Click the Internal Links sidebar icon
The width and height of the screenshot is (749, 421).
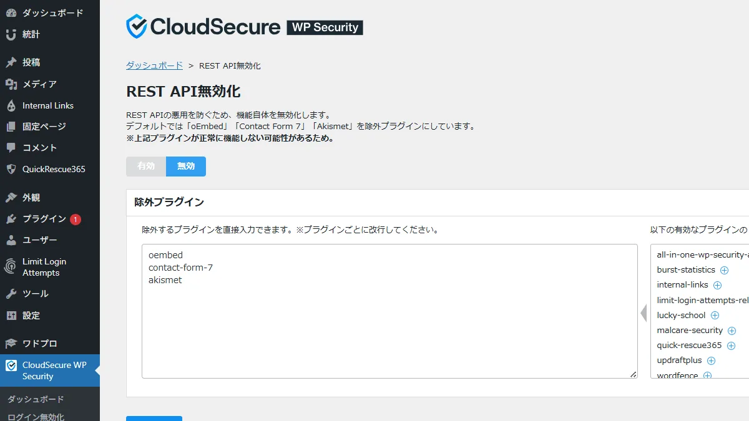11,105
